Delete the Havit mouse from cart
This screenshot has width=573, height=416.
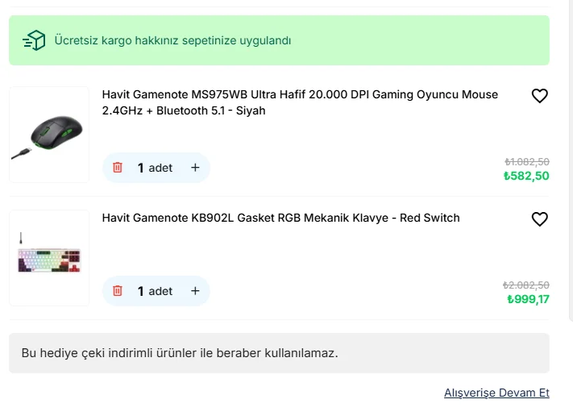(x=118, y=168)
